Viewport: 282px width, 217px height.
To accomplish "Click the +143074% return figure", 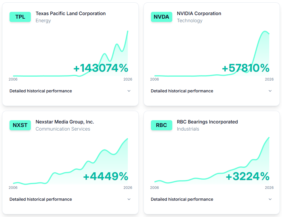I will pyautogui.click(x=101, y=68).
